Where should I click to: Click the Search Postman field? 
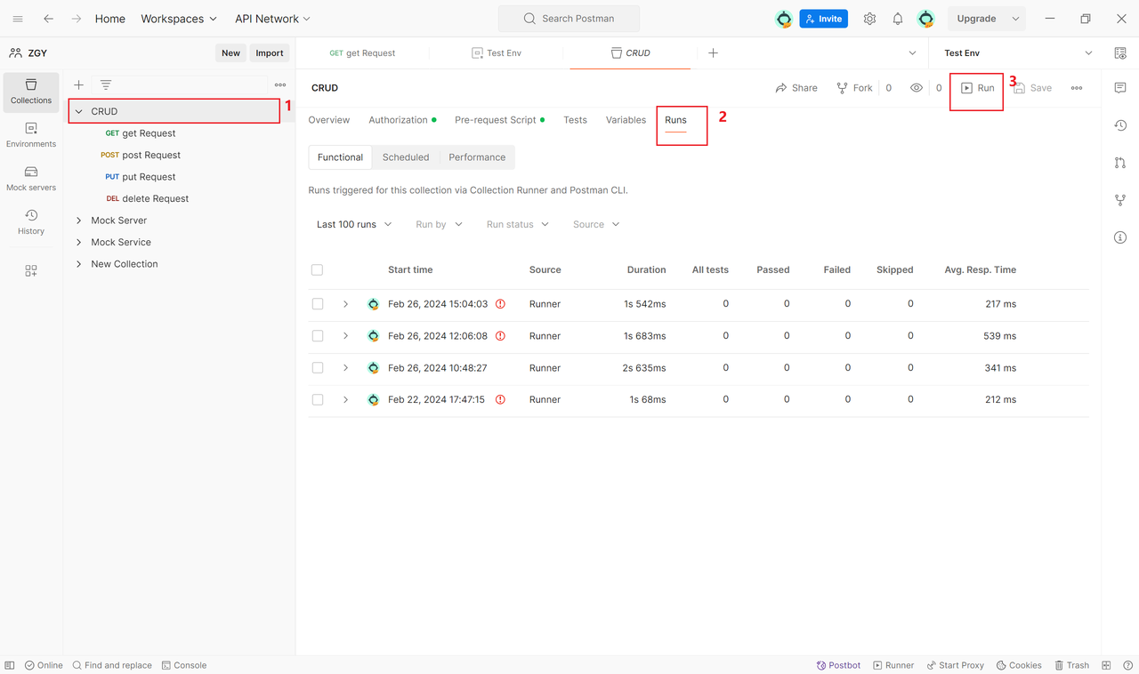coord(569,19)
